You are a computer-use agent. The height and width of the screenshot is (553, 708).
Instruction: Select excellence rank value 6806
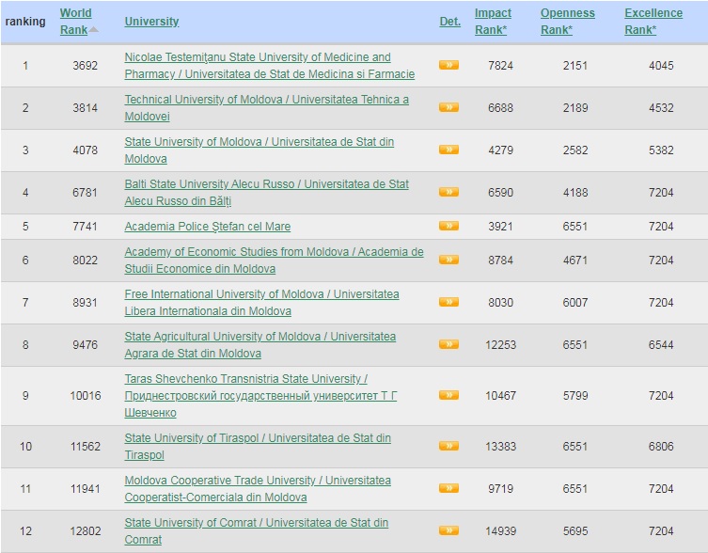click(x=662, y=447)
